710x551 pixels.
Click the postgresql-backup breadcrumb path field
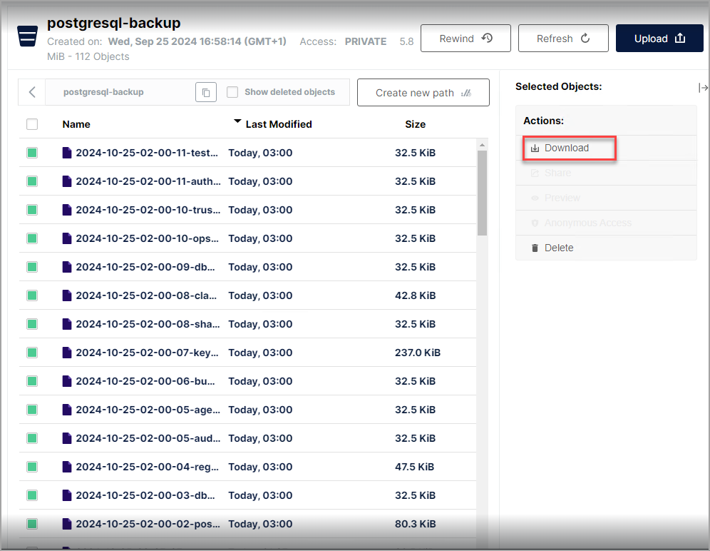(104, 92)
